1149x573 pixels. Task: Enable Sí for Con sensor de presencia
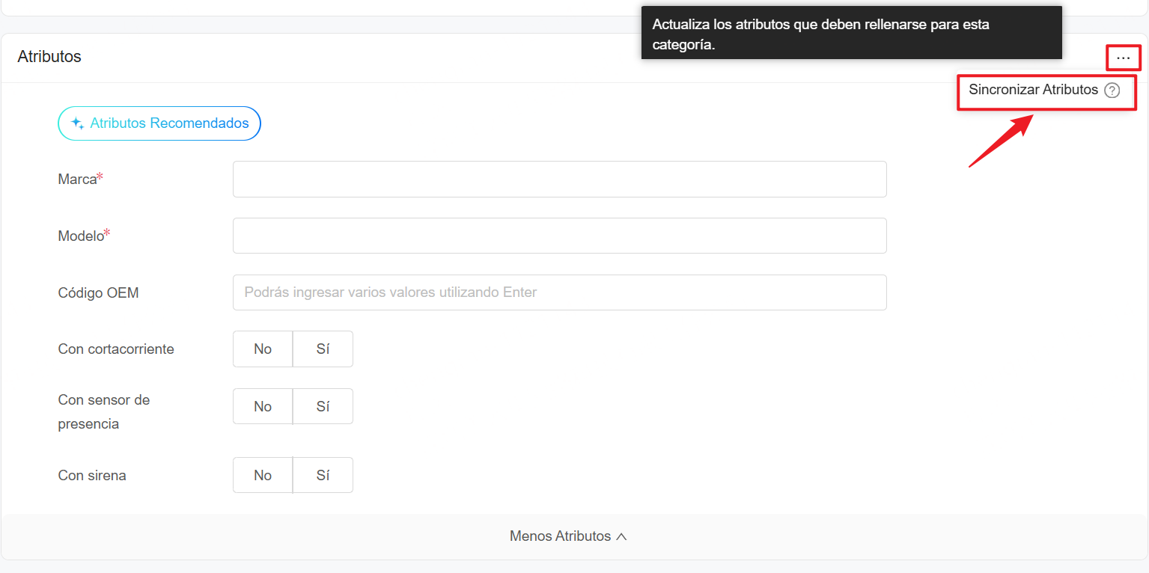click(323, 406)
